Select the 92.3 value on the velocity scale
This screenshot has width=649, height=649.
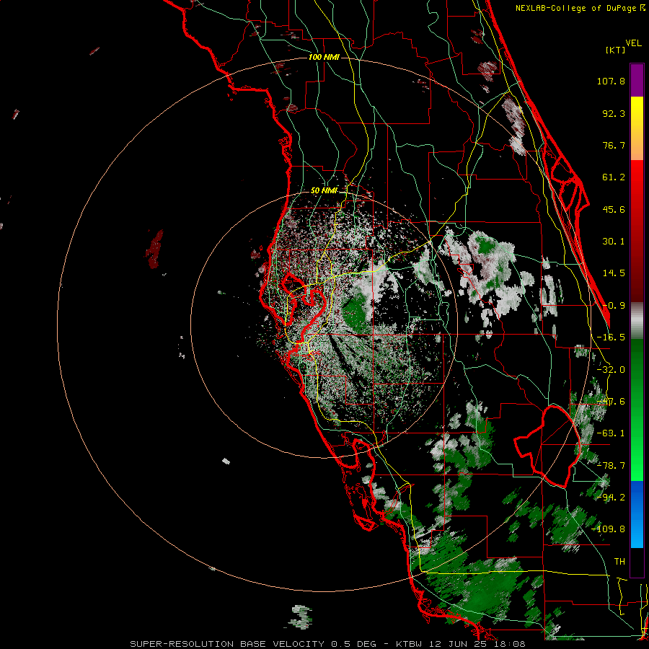coord(614,113)
